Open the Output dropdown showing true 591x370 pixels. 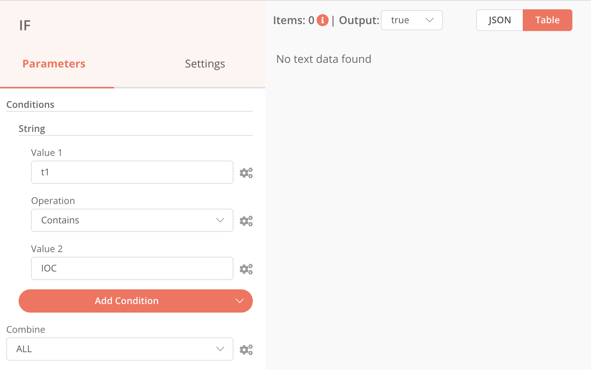pos(411,20)
